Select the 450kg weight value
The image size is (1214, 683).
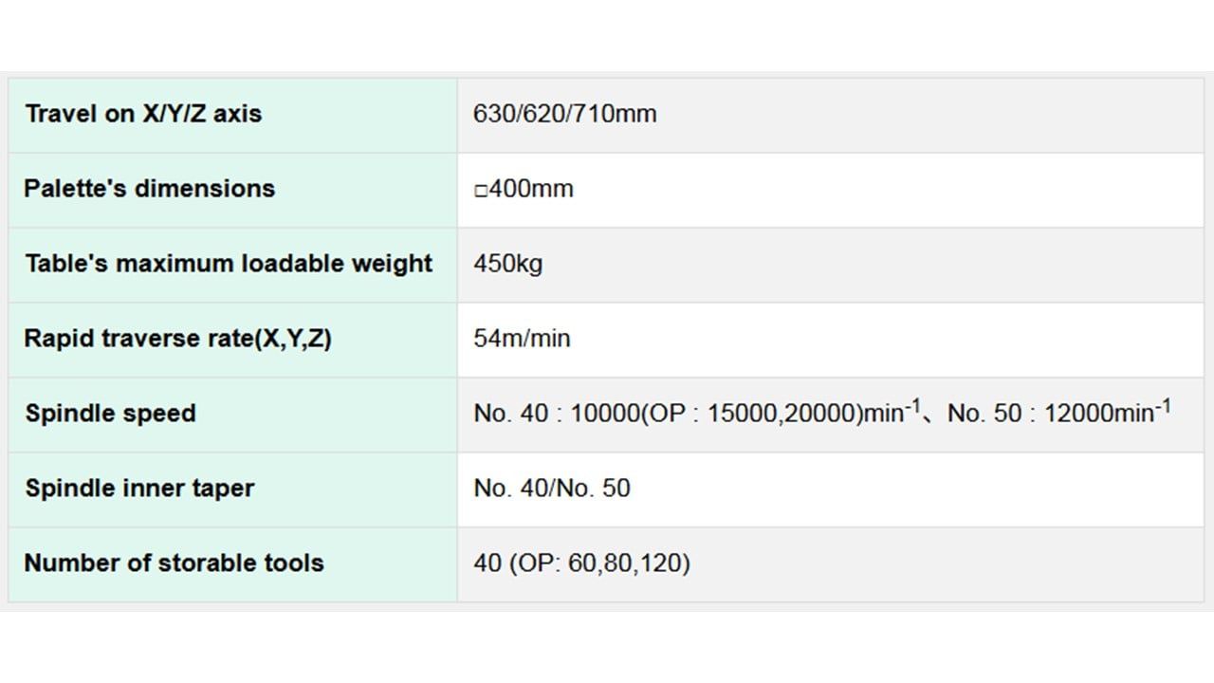pos(507,264)
